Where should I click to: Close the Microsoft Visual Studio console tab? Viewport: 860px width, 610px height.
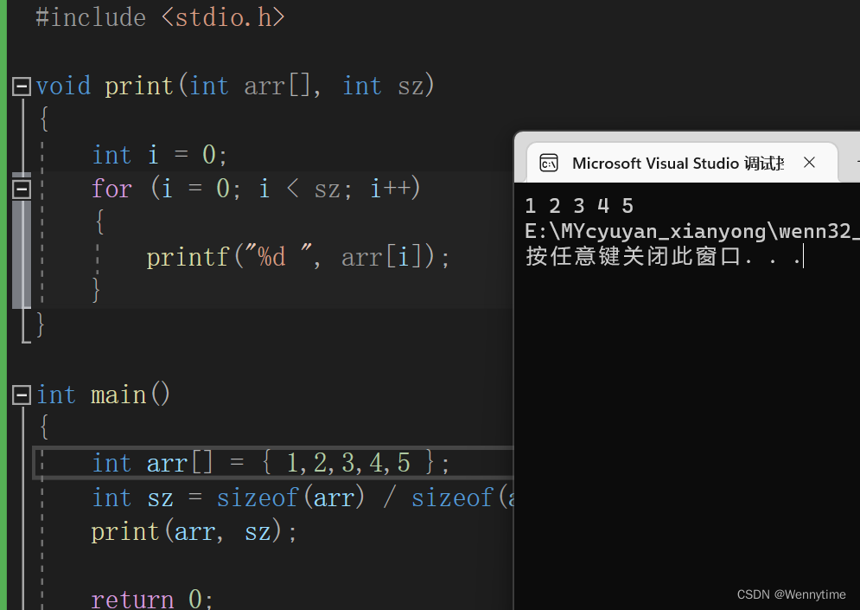(x=809, y=163)
